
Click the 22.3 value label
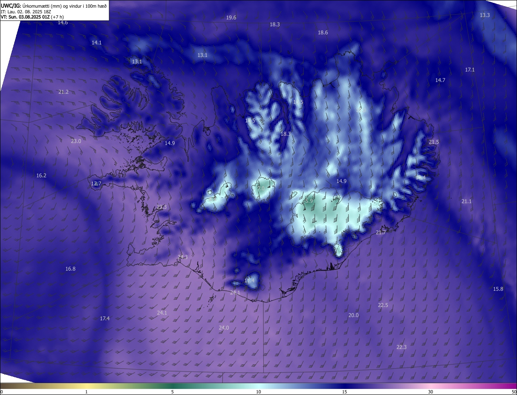[401, 347]
